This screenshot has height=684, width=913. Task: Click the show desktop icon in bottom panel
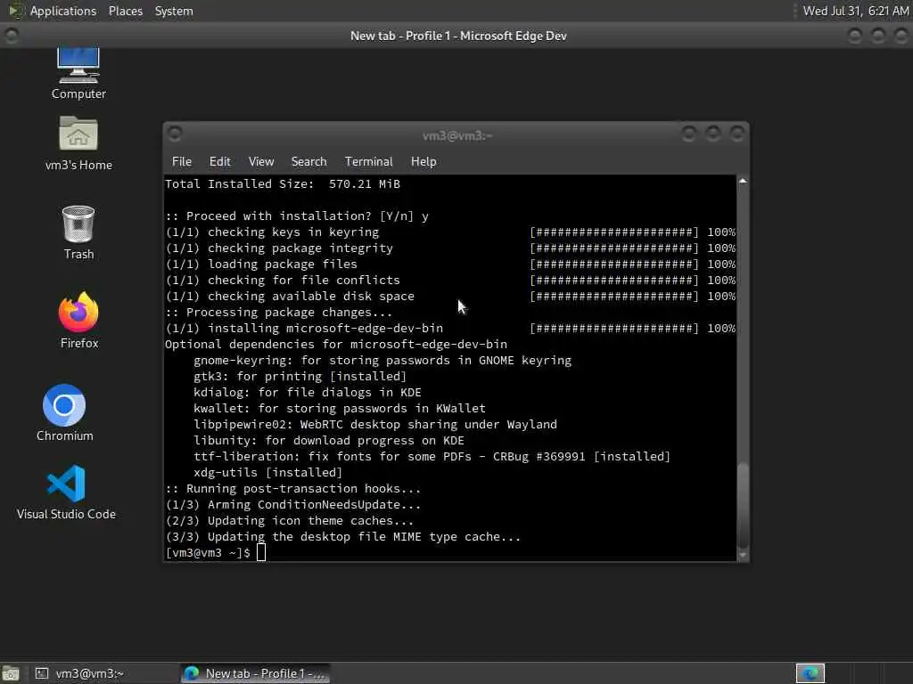pyautogui.click(x=11, y=673)
